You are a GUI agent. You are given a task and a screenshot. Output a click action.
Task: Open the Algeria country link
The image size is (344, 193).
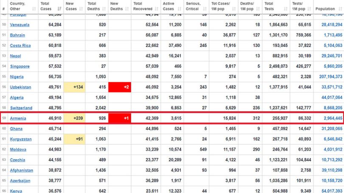coord(17,97)
